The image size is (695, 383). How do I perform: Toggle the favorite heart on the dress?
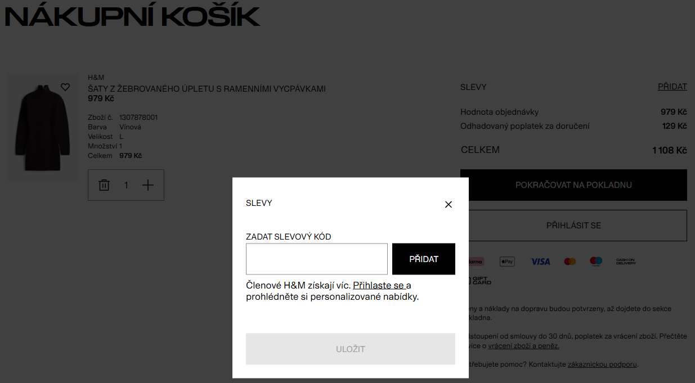65,87
